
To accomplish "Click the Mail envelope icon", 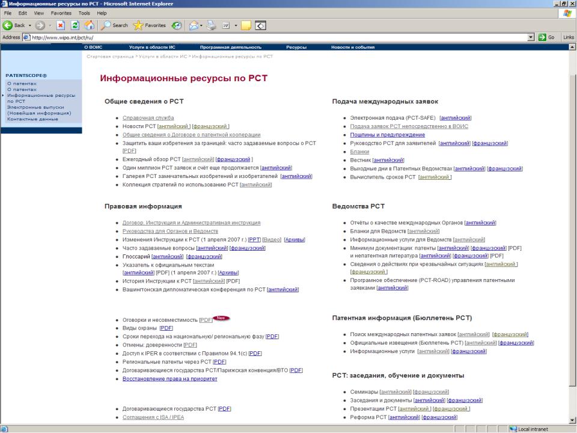I will point(193,25).
